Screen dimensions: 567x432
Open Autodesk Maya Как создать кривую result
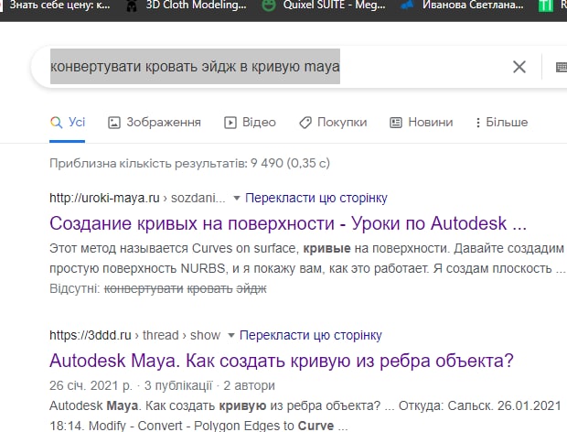pos(282,361)
